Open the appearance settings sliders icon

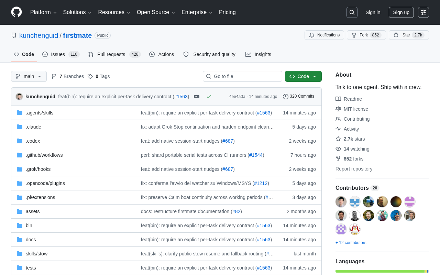[423, 12]
